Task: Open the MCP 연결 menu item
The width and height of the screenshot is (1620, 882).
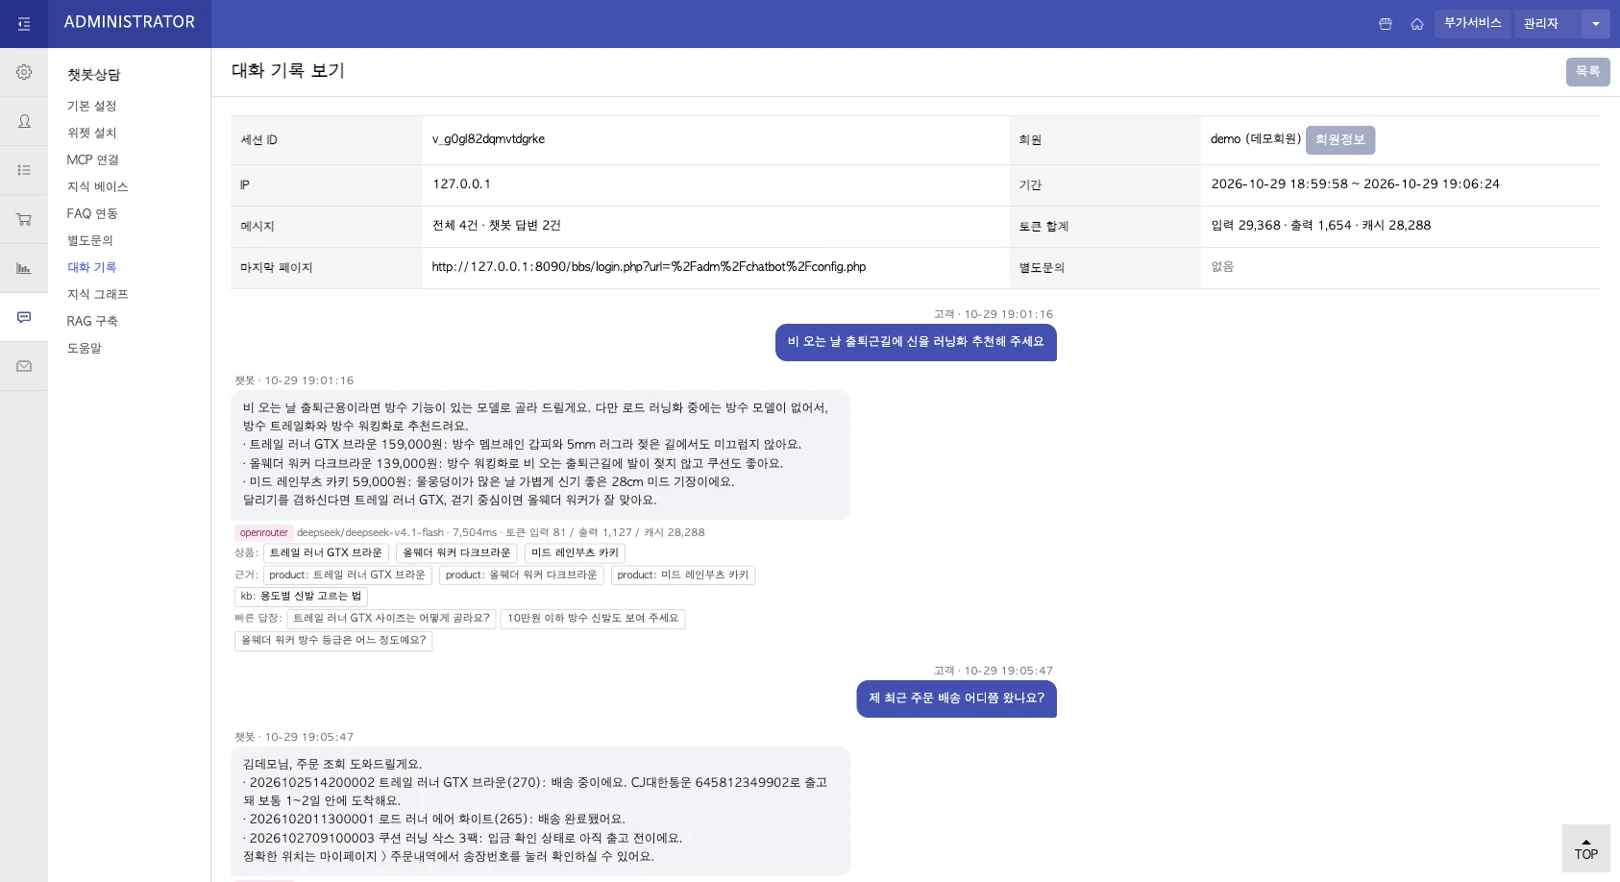Action: pos(92,159)
